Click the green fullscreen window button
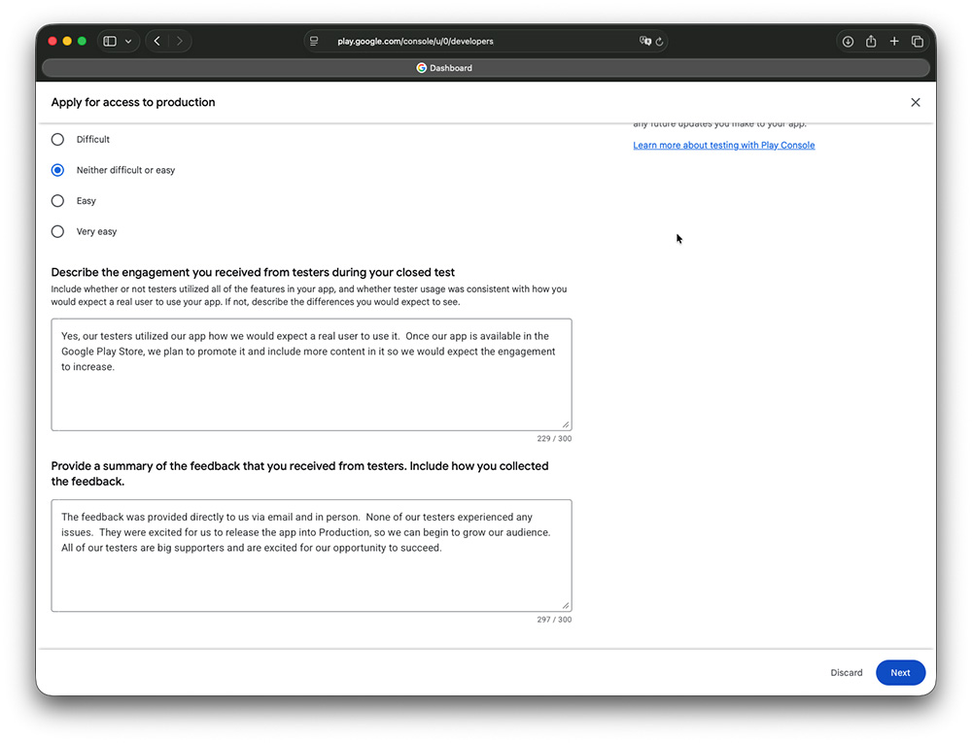 pyautogui.click(x=82, y=41)
